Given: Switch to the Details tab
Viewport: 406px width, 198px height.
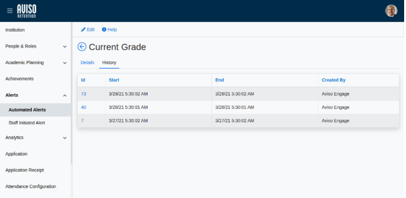Looking at the screenshot, I should pyautogui.click(x=88, y=62).
